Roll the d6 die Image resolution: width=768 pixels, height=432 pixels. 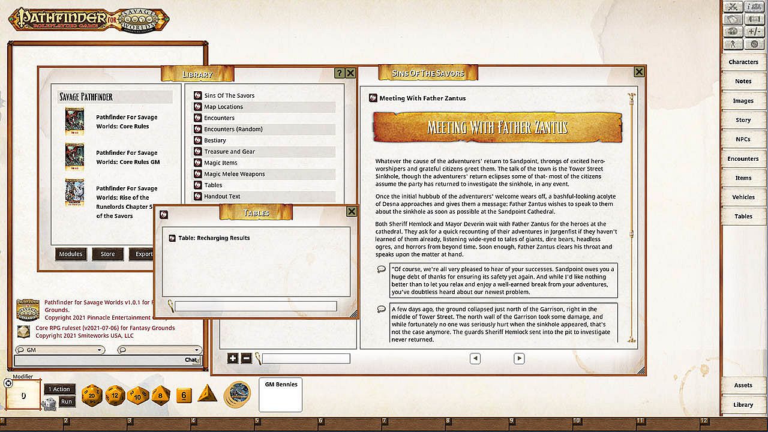(184, 395)
